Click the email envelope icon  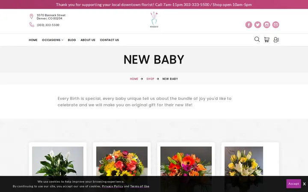(x=275, y=25)
